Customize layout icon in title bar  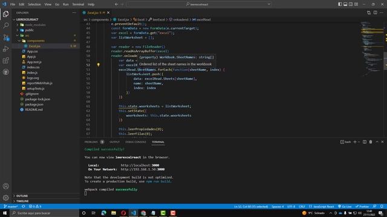[x=356, y=4]
